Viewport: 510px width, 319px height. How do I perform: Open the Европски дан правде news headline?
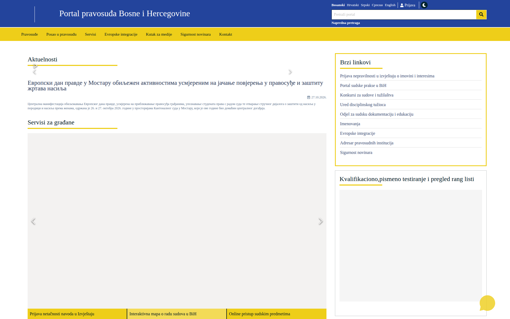(x=175, y=86)
